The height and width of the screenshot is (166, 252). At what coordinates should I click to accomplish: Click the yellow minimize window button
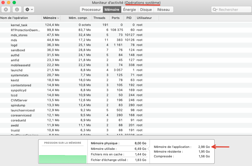pos(9,3)
